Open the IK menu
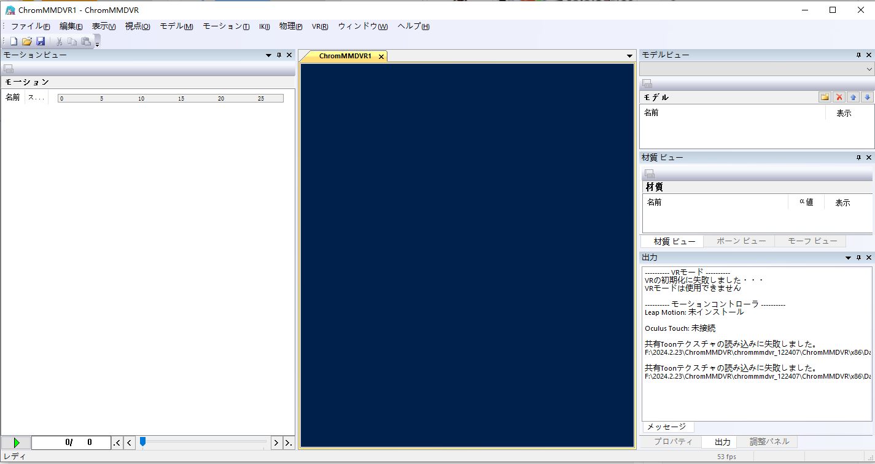The height and width of the screenshot is (464, 875). point(264,26)
